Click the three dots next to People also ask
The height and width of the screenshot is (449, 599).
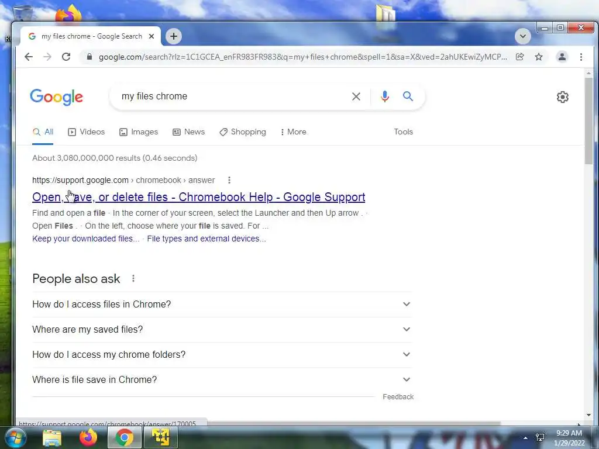pos(133,279)
